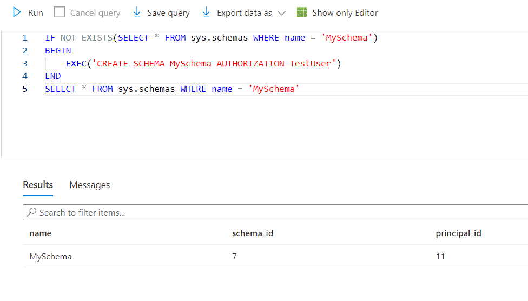Click the Run play triangle icon

coord(17,12)
